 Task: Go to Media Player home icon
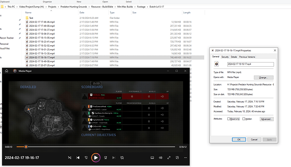6,71
